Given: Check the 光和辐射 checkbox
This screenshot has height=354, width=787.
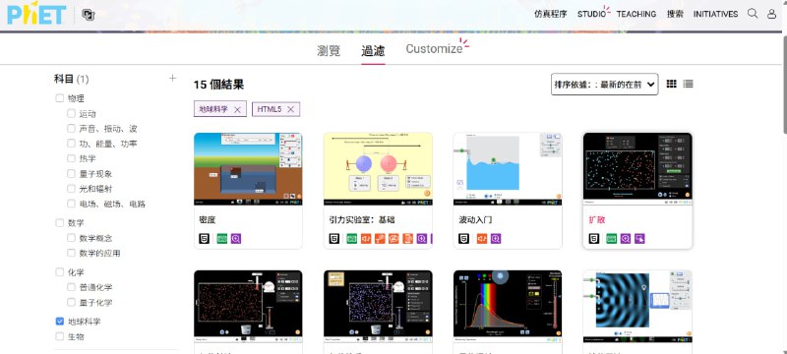Looking at the screenshot, I should [x=71, y=189].
